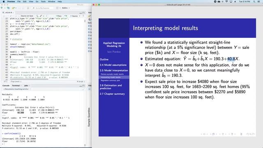Screen dimensions: 263x148
Task: Click the Run button in editor toolbar
Action: pos(59,16)
